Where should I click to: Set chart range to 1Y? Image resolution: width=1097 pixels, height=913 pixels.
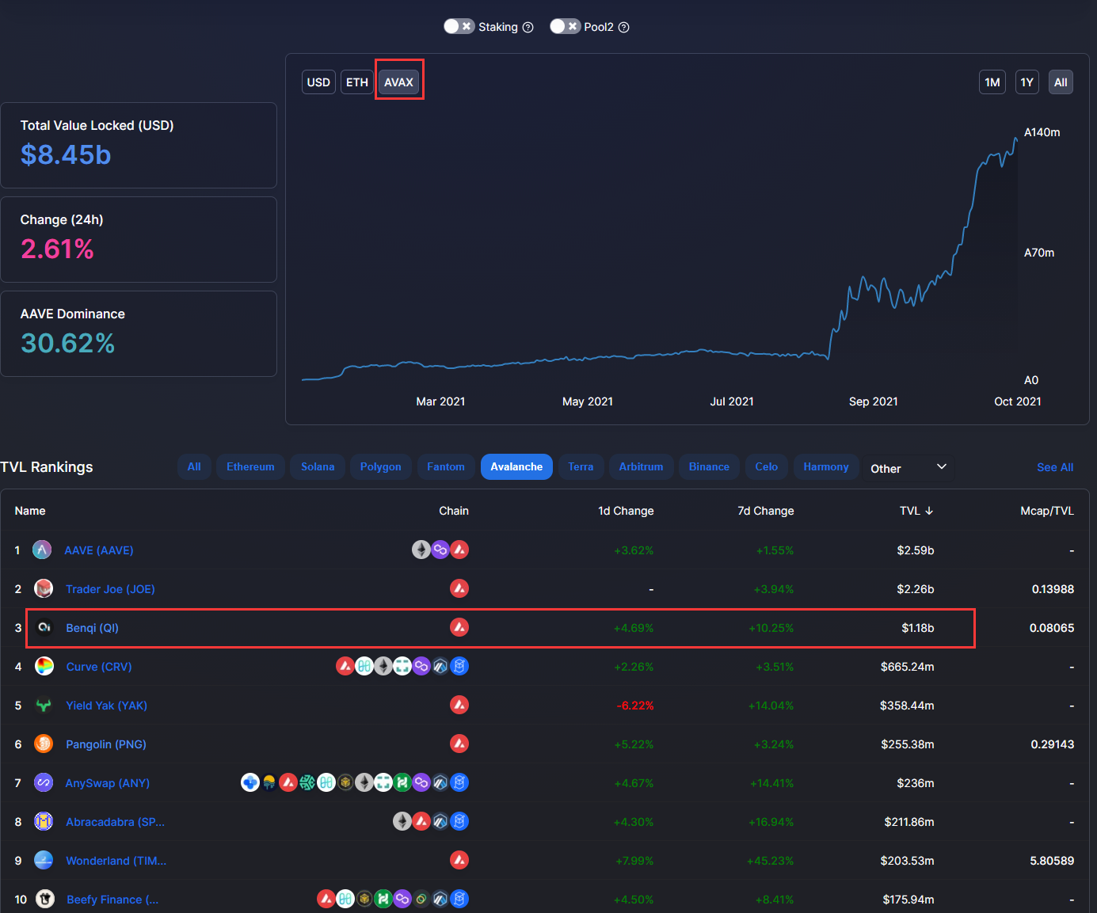(1027, 82)
